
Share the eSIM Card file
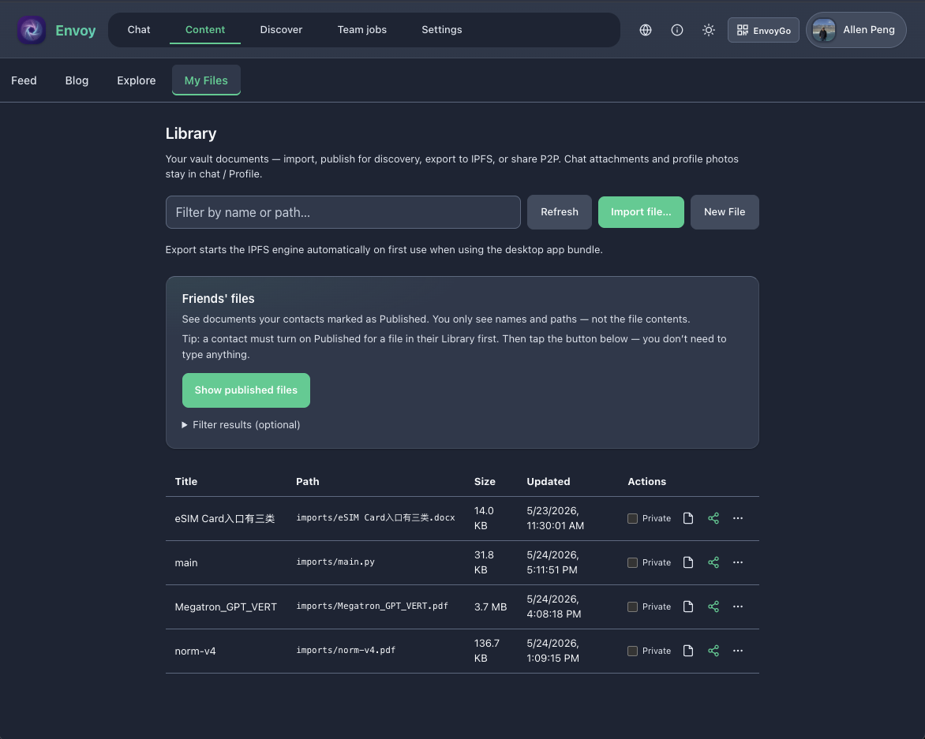coord(713,518)
